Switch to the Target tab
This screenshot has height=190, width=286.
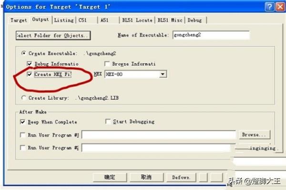(x=19, y=20)
